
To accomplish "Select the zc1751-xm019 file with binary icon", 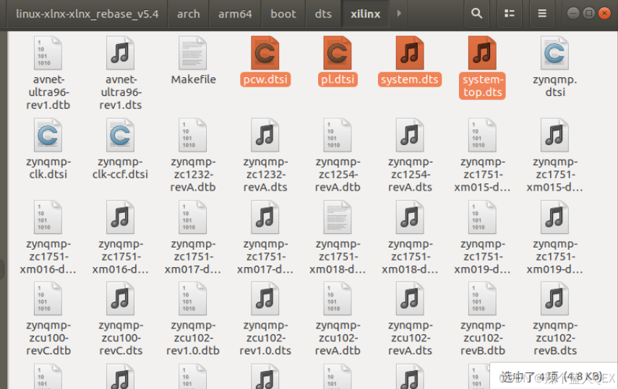I will (x=482, y=237).
